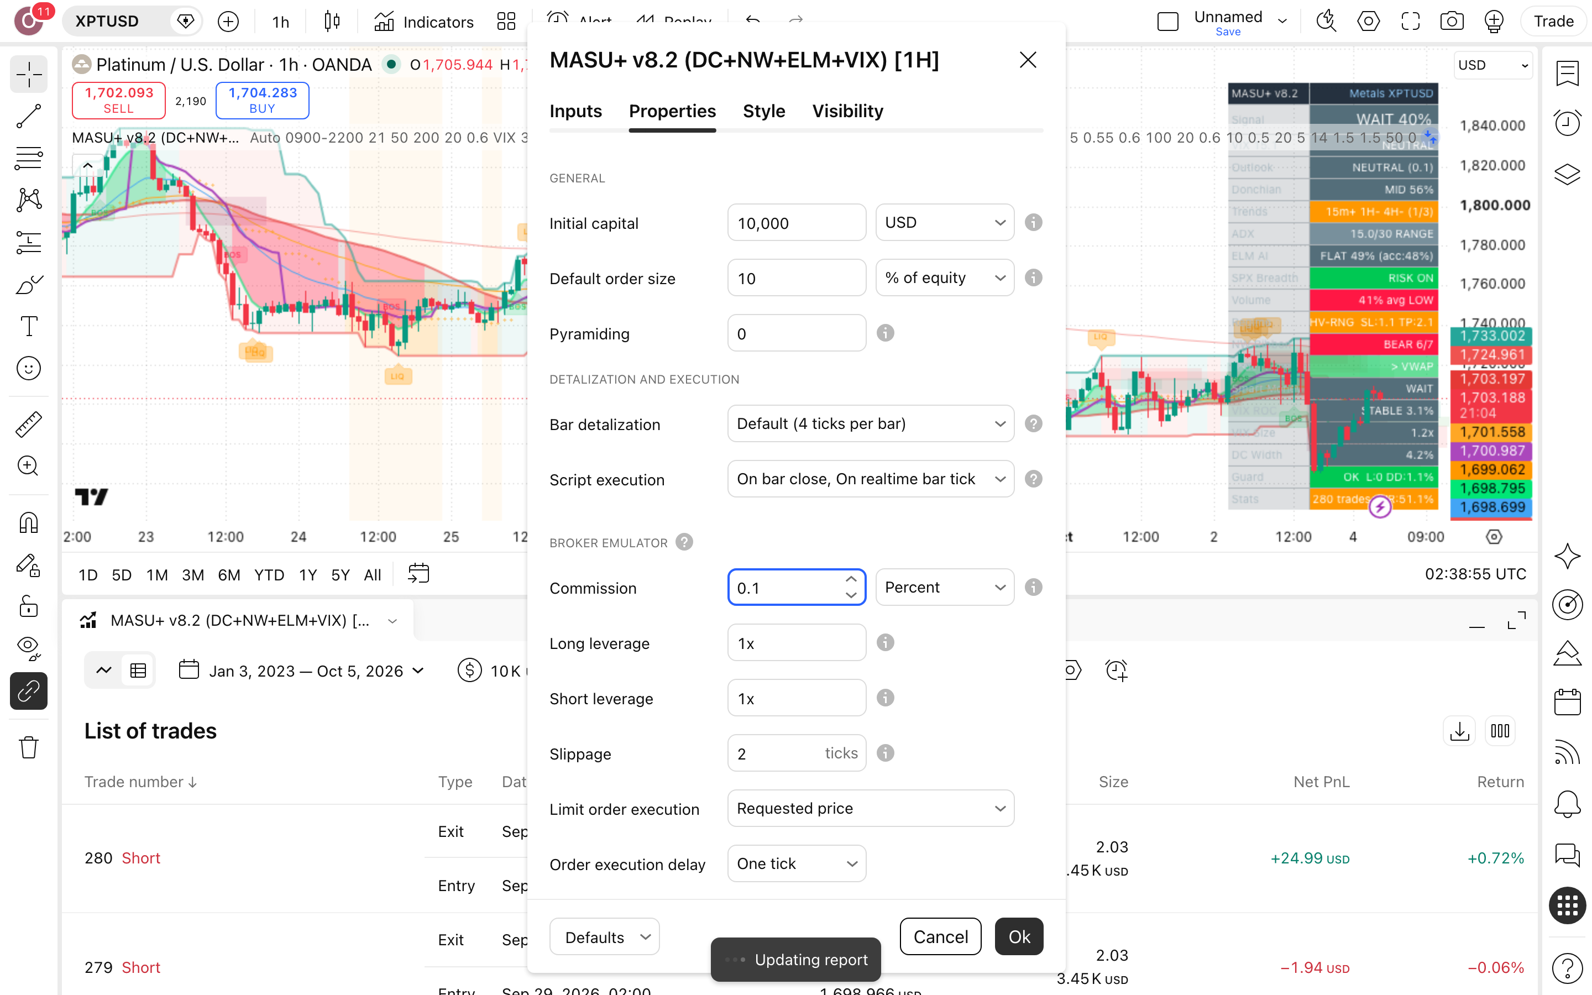Click the Initial capital input field
The width and height of the screenshot is (1592, 995).
click(x=797, y=222)
